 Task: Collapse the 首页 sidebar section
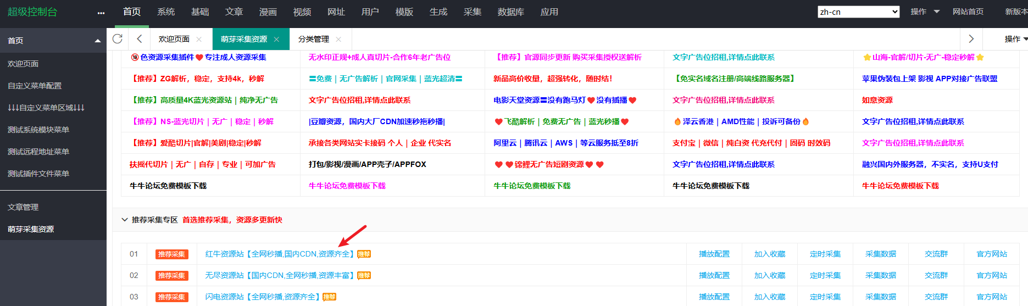97,41
